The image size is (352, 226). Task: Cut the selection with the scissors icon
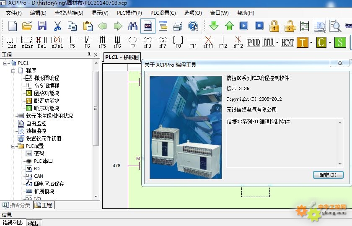tap(57, 26)
